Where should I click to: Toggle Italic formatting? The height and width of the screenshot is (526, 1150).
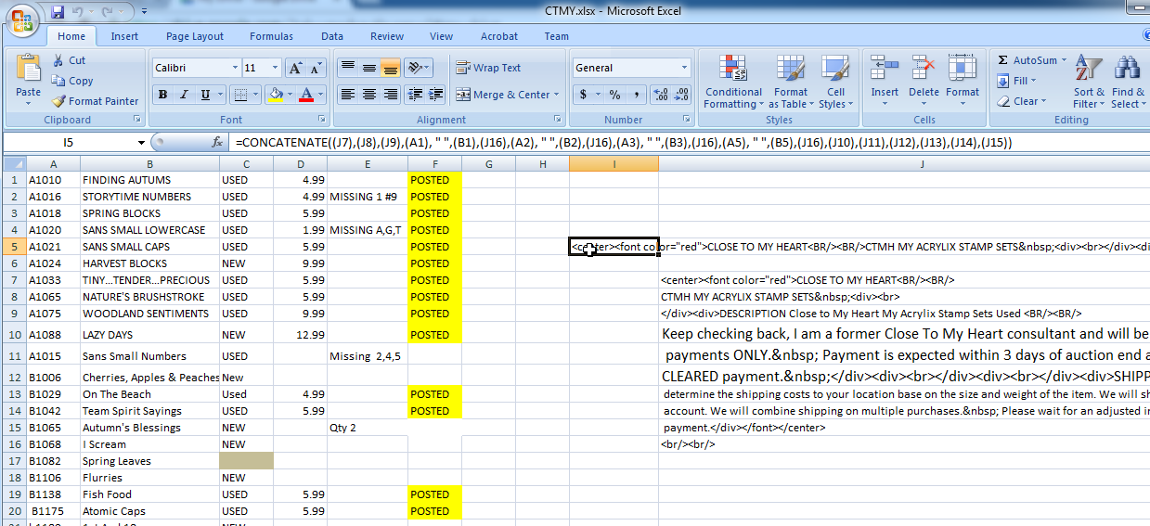click(185, 94)
